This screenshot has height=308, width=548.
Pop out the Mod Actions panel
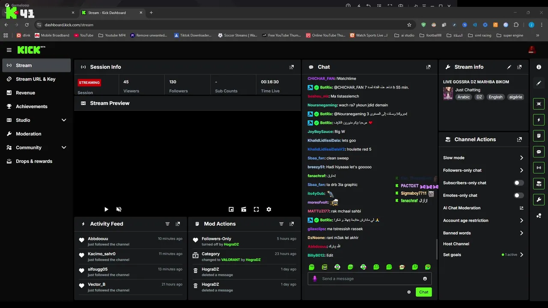pos(292,224)
